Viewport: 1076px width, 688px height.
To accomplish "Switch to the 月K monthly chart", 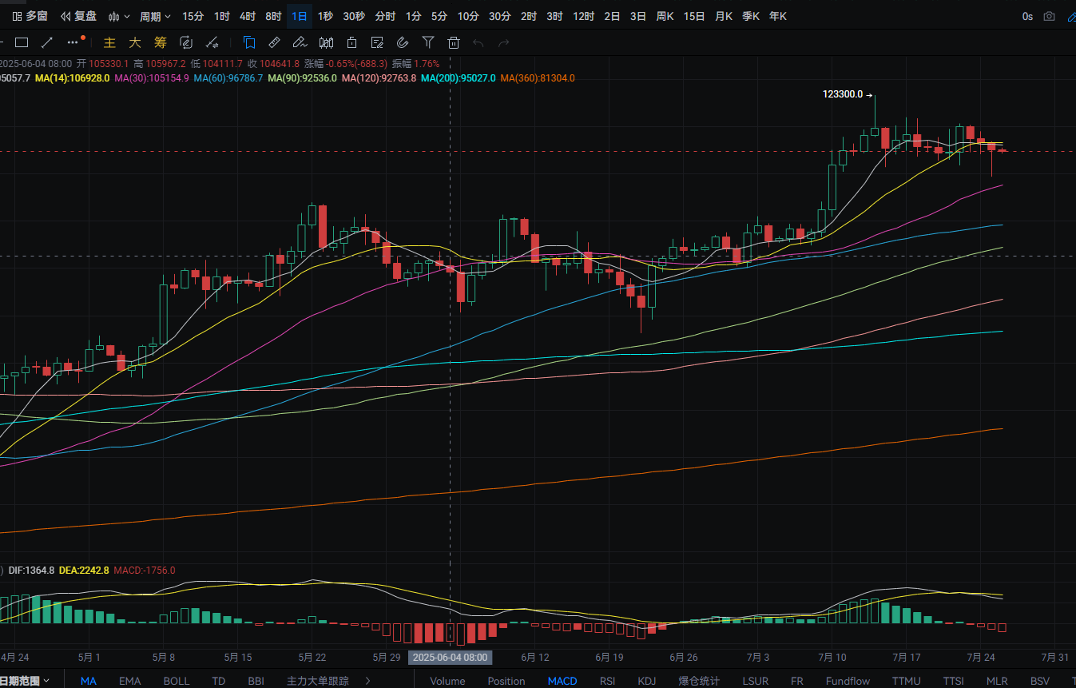I will coord(724,16).
